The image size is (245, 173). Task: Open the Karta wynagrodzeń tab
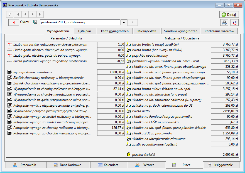point(115,31)
